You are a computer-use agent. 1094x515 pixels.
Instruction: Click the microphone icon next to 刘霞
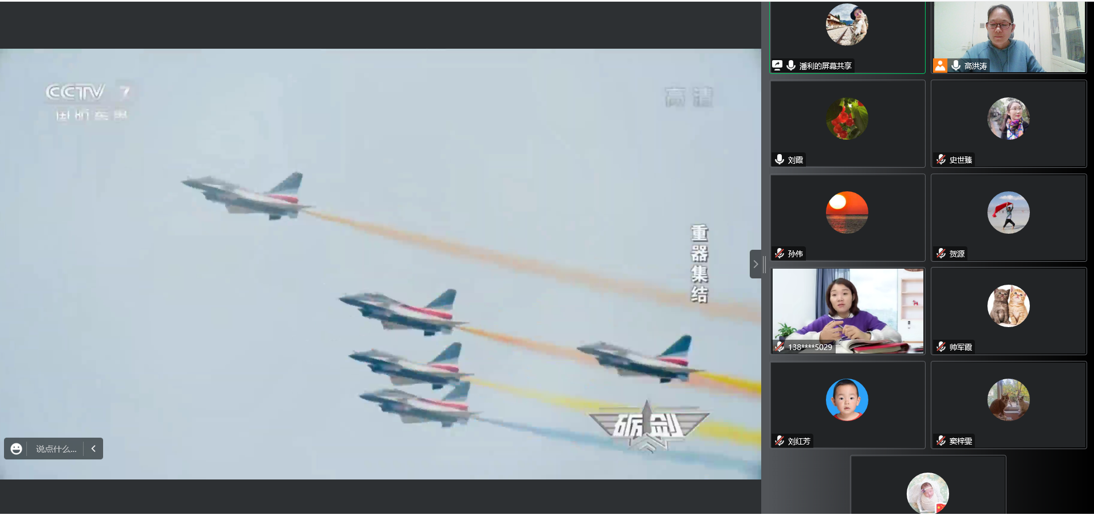[780, 159]
